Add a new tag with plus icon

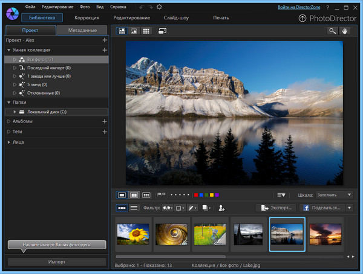tap(105, 132)
